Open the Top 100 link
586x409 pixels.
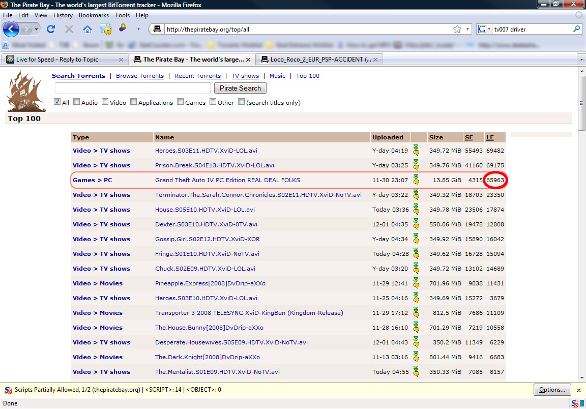click(x=308, y=76)
